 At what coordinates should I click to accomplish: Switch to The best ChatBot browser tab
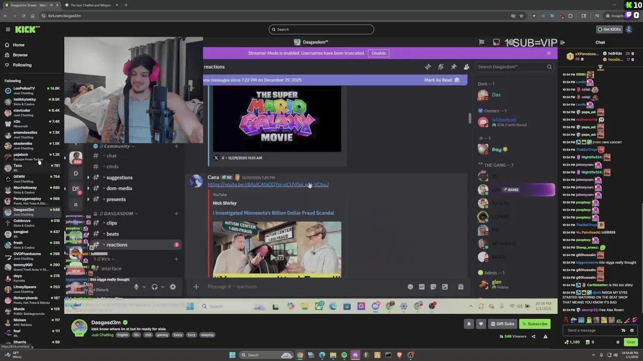click(x=90, y=5)
